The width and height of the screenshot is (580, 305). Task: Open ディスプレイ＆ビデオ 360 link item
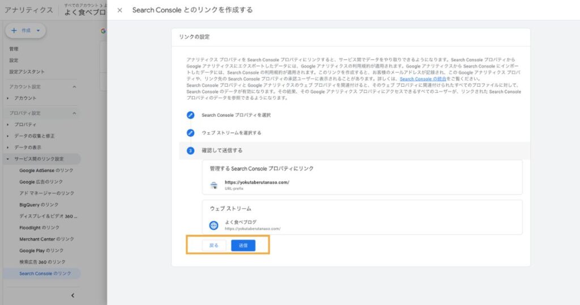point(48,216)
